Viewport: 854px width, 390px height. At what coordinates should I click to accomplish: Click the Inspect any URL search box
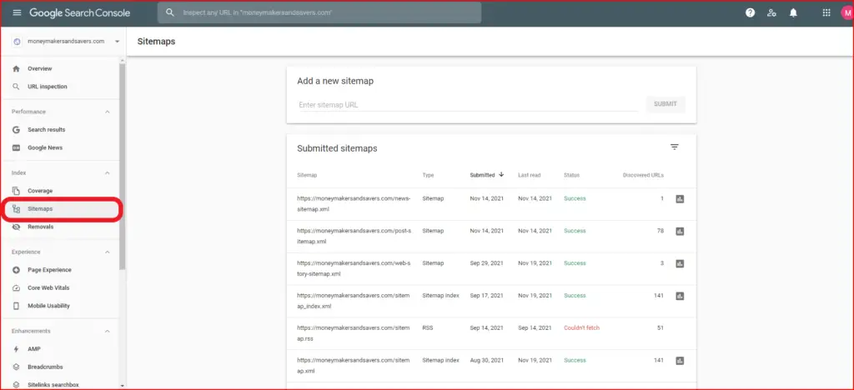[x=319, y=12]
